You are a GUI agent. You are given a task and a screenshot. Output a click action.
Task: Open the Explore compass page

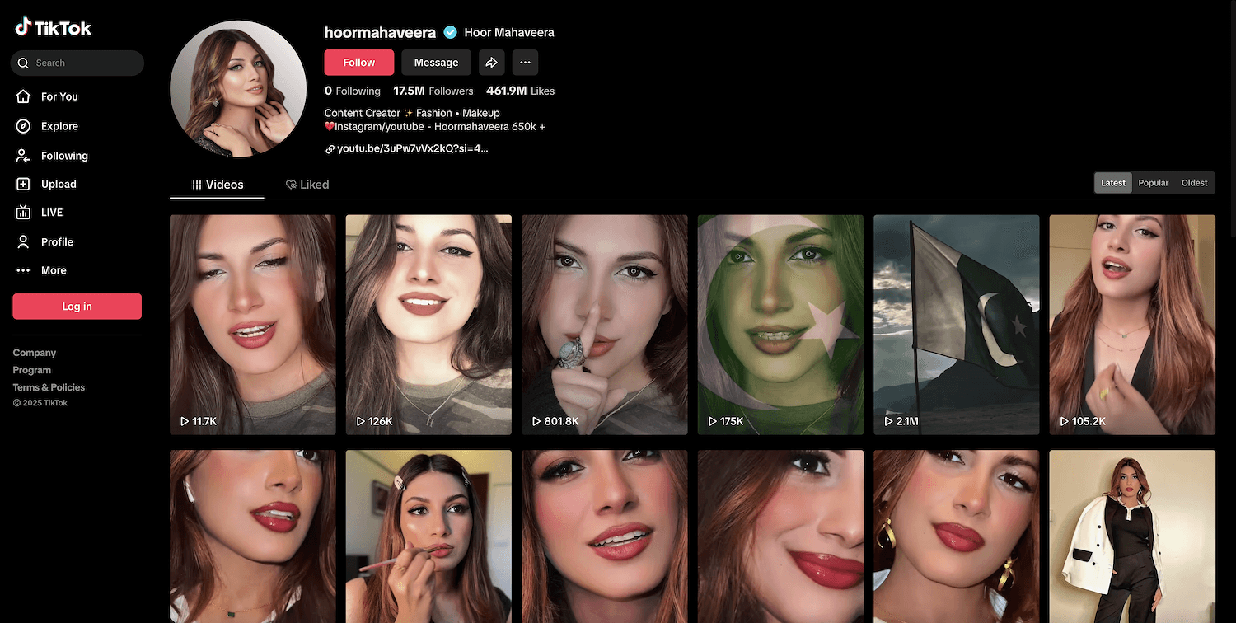click(59, 126)
